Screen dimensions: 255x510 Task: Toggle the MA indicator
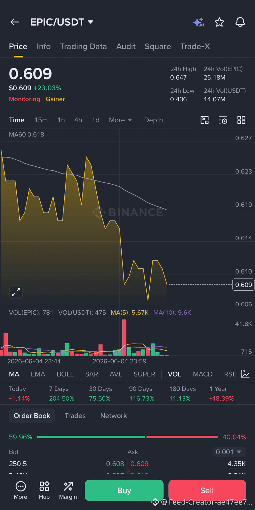[x=14, y=374]
